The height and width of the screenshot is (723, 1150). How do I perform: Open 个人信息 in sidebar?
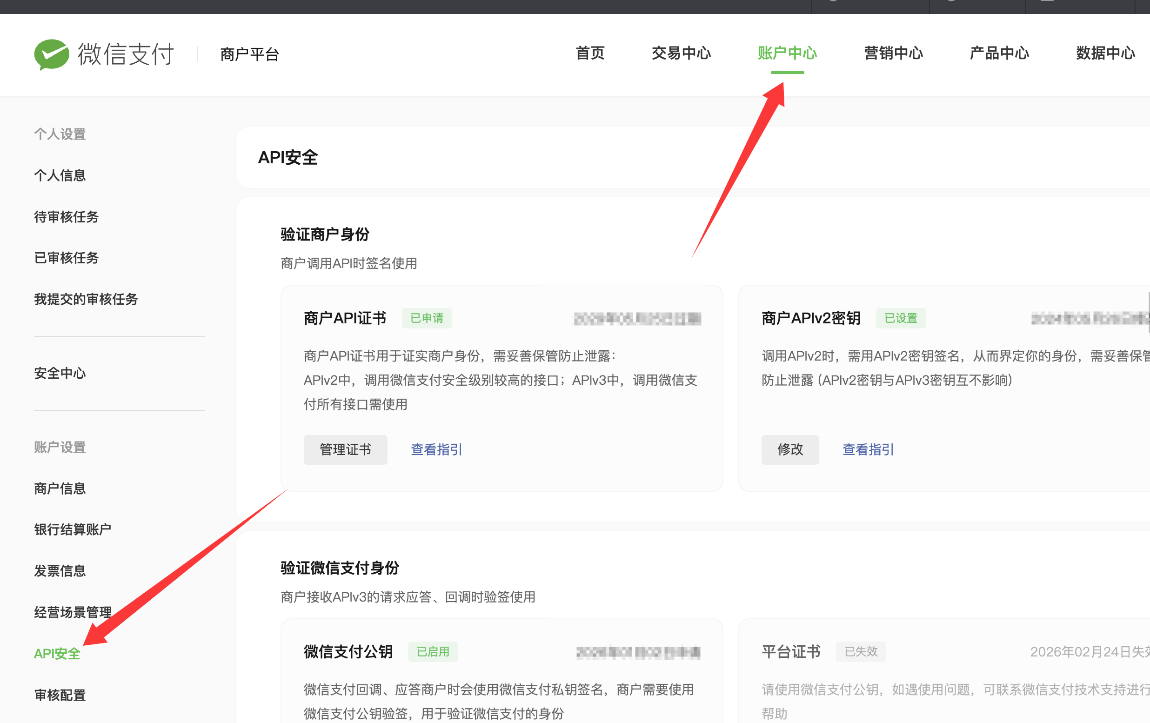coord(60,175)
